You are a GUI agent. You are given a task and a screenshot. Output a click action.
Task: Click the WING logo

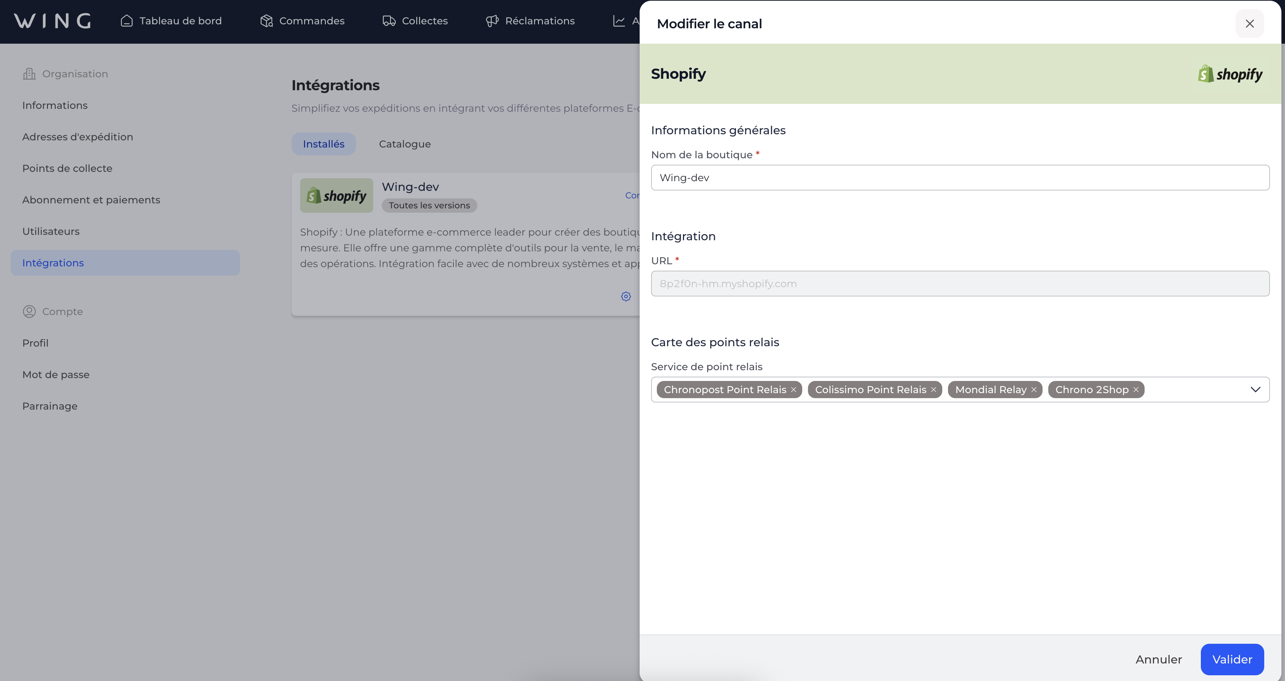point(52,21)
